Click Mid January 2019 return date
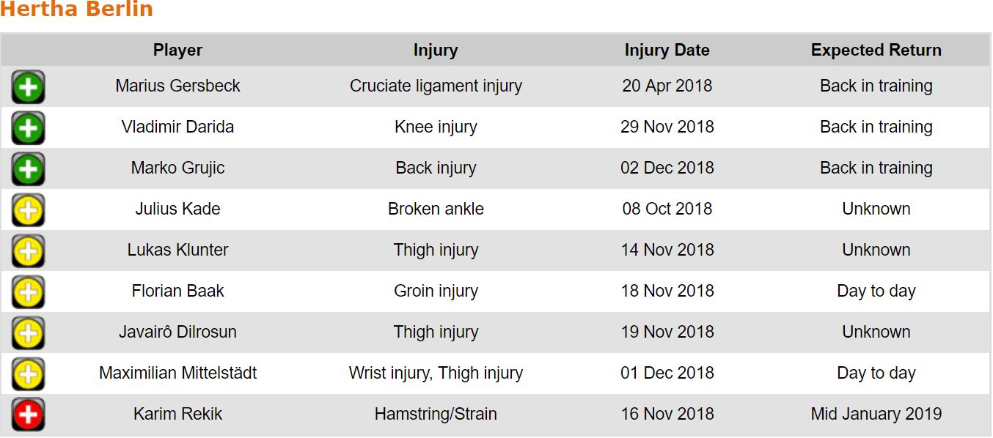Viewport: 993px width, 438px height. [876, 414]
